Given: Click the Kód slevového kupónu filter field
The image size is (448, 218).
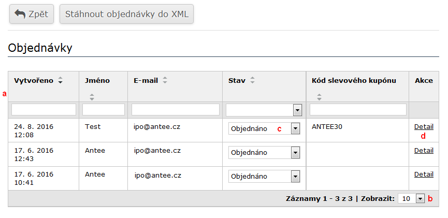Looking at the screenshot, I should (x=358, y=110).
